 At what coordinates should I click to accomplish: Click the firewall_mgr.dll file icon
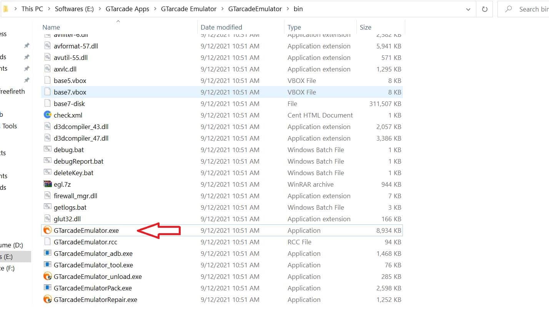[x=48, y=196]
